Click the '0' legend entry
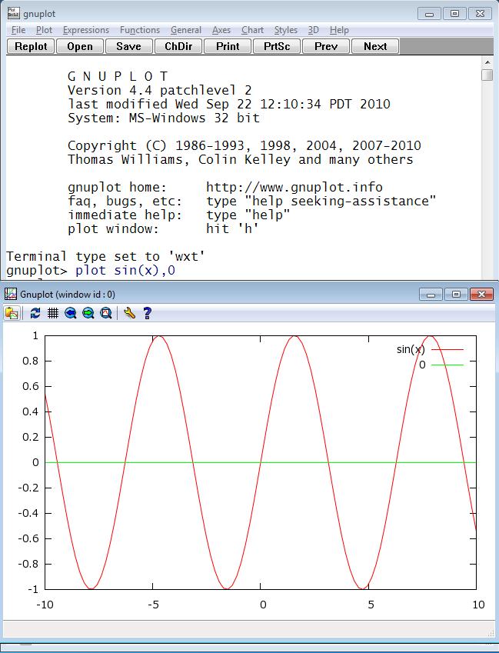 (441, 365)
